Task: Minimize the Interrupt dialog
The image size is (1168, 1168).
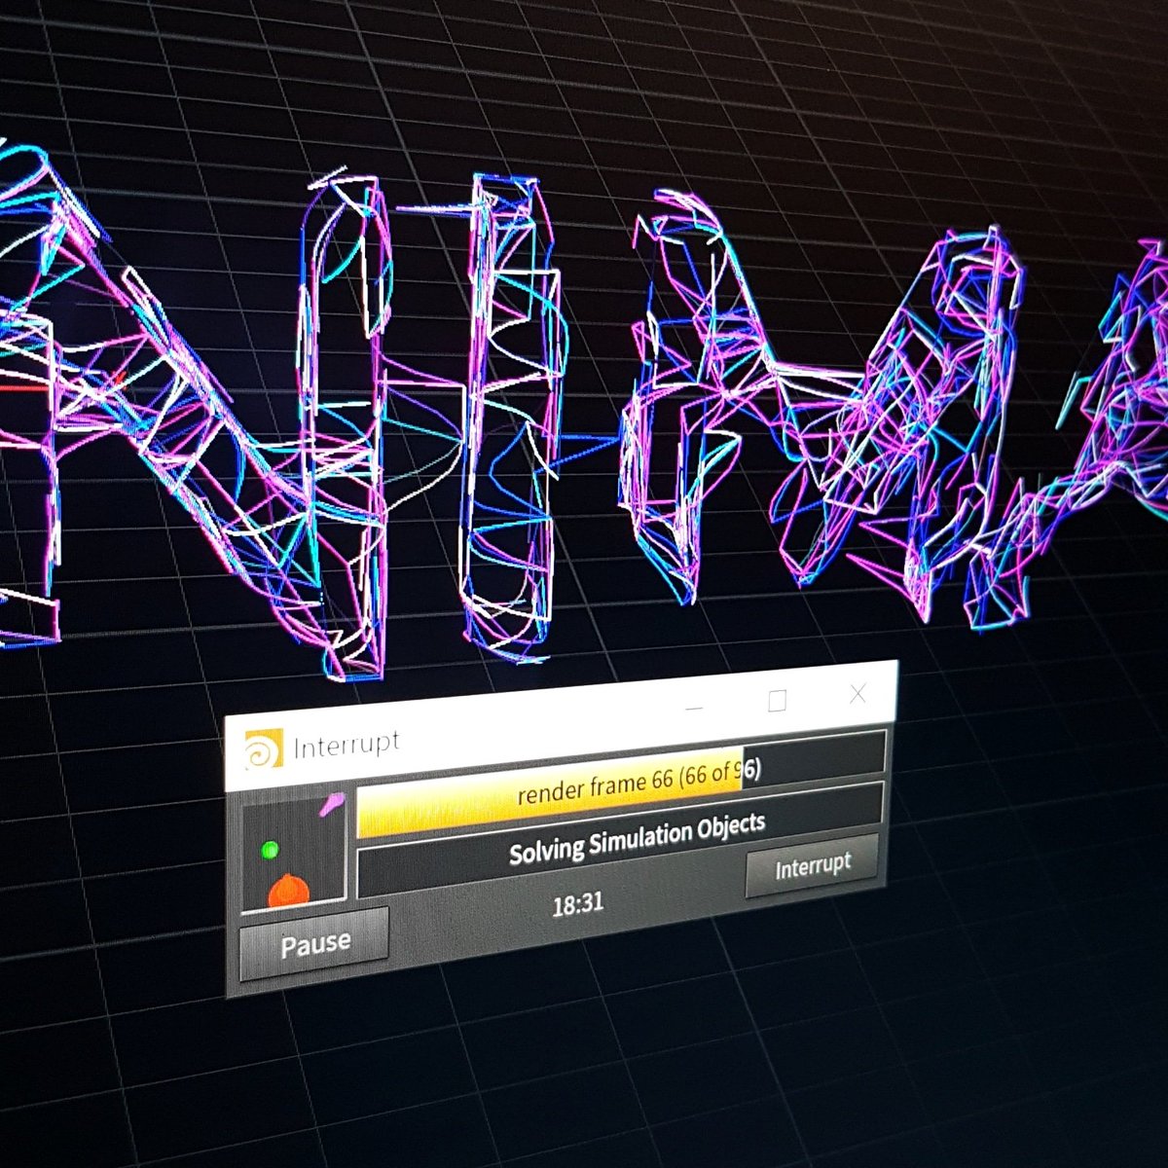Action: click(694, 710)
